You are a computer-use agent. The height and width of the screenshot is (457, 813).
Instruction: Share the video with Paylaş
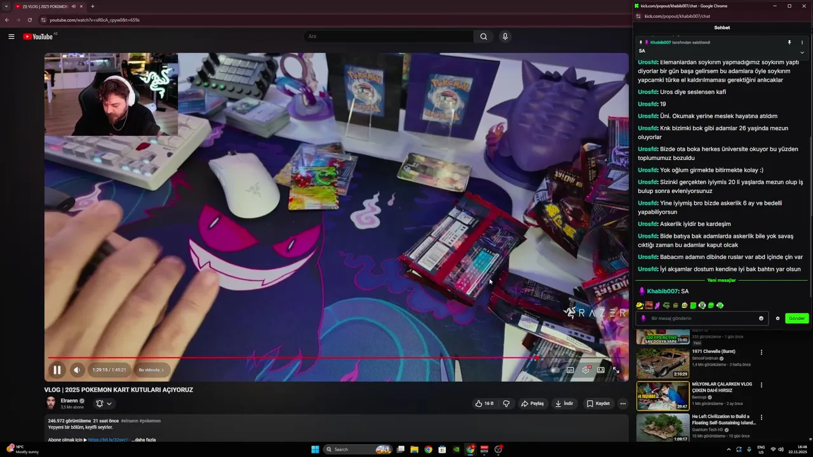coord(532,403)
